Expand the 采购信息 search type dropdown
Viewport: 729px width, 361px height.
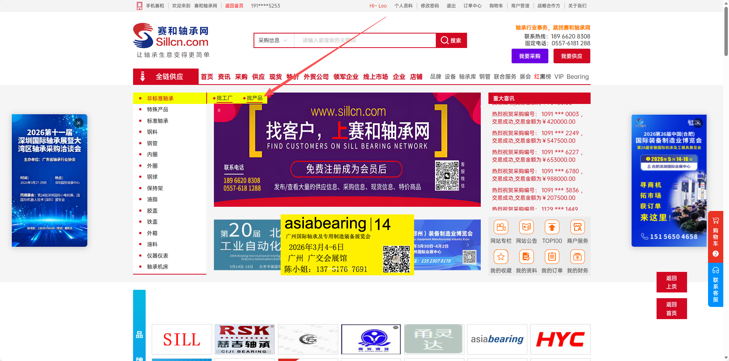point(273,40)
